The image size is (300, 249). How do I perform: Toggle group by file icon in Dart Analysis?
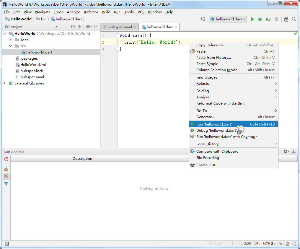[x=6, y=176]
